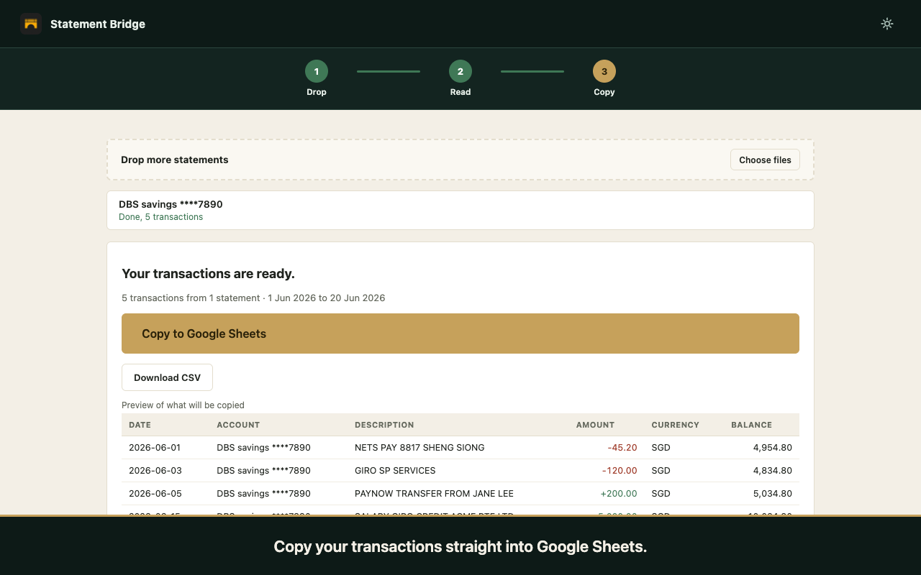Click the Statement Bridge logo icon
Screen dimensions: 921x575
pos(31,24)
